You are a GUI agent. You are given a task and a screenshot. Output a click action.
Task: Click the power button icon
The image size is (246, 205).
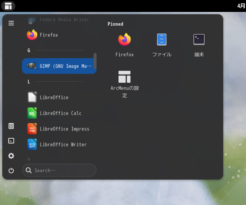pos(11,170)
